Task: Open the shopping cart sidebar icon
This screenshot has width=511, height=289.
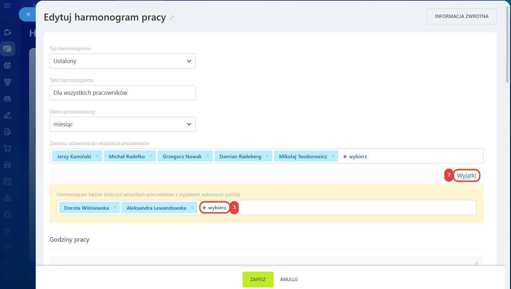Action: click(x=7, y=148)
